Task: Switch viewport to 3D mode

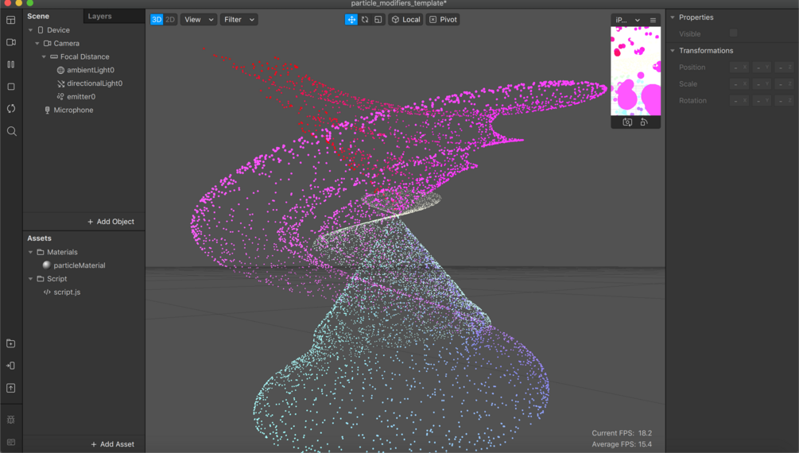Action: (x=157, y=19)
